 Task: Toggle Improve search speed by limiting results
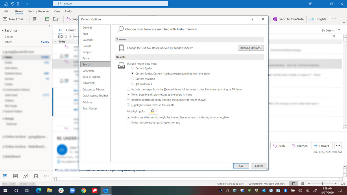129,100
